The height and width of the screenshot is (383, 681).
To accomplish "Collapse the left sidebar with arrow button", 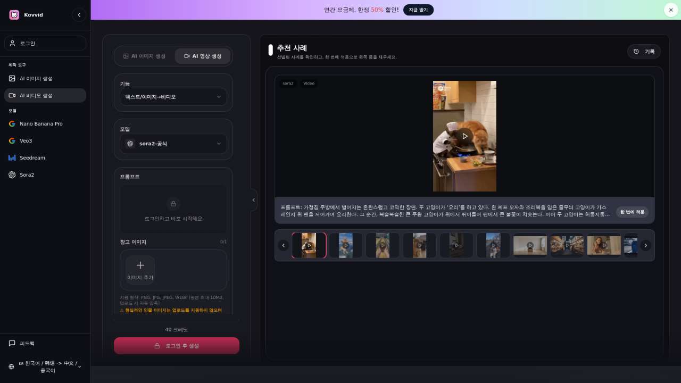I will click(x=79, y=15).
